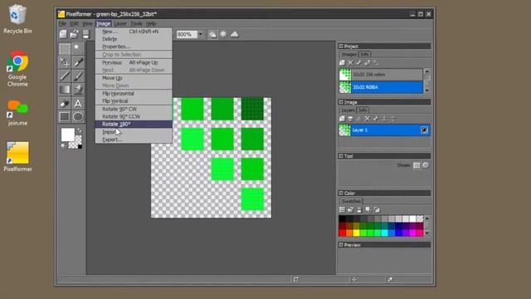Open the zoom level dropdown arrow
The image size is (531, 299).
coord(201,34)
